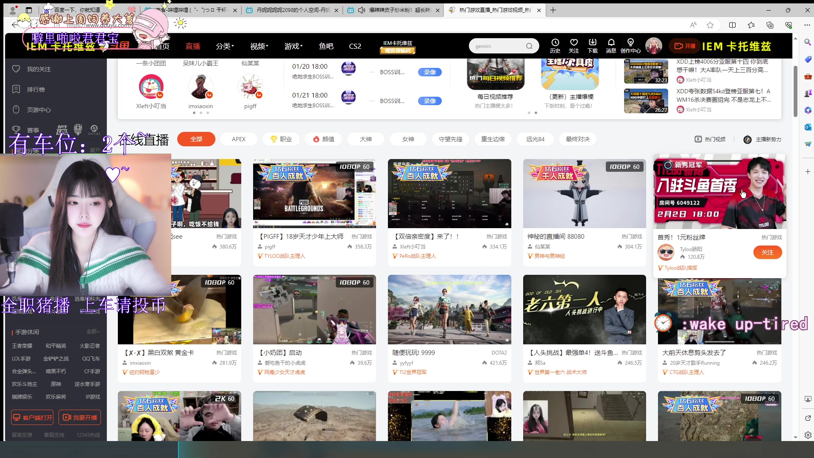Expand the 视频 dropdown menu
The height and width of the screenshot is (458, 814).
pyautogui.click(x=259, y=46)
